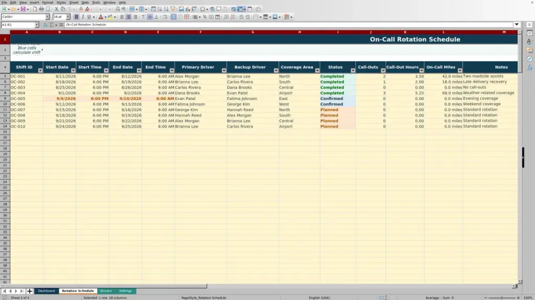Open the Sheet menu
This screenshot has width=535, height=300.
click(x=74, y=3)
